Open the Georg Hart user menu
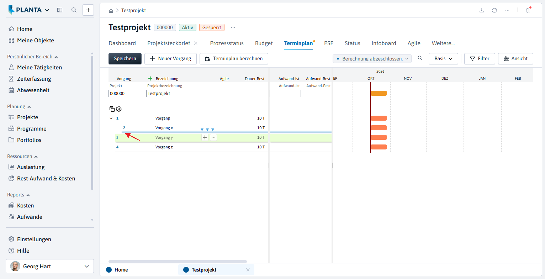 50,266
